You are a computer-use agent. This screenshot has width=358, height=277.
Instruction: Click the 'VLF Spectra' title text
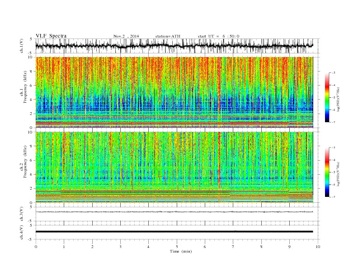(x=51, y=36)
